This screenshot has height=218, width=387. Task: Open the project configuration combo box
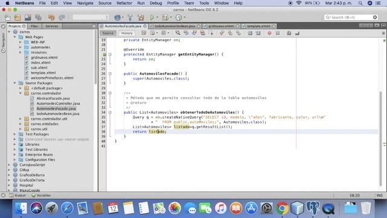click(x=91, y=18)
